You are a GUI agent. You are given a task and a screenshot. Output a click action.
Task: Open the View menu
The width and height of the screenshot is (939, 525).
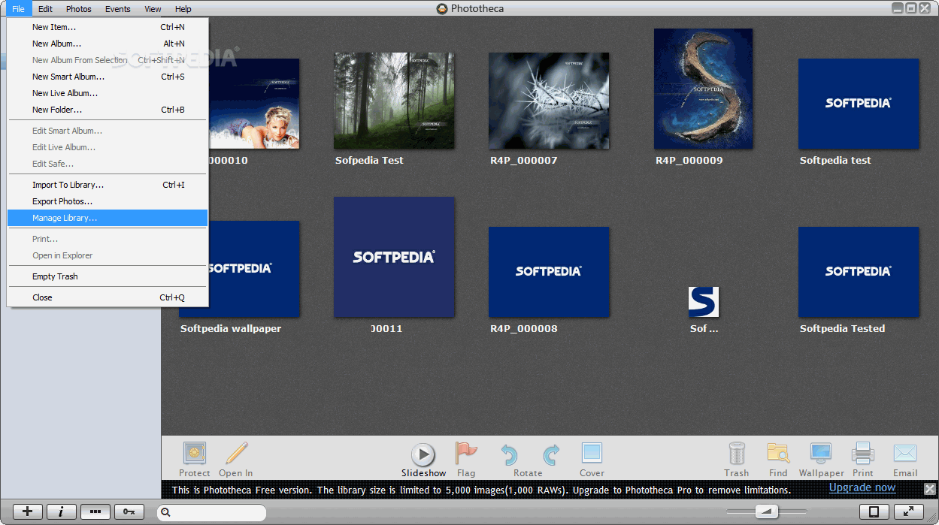[x=153, y=9]
